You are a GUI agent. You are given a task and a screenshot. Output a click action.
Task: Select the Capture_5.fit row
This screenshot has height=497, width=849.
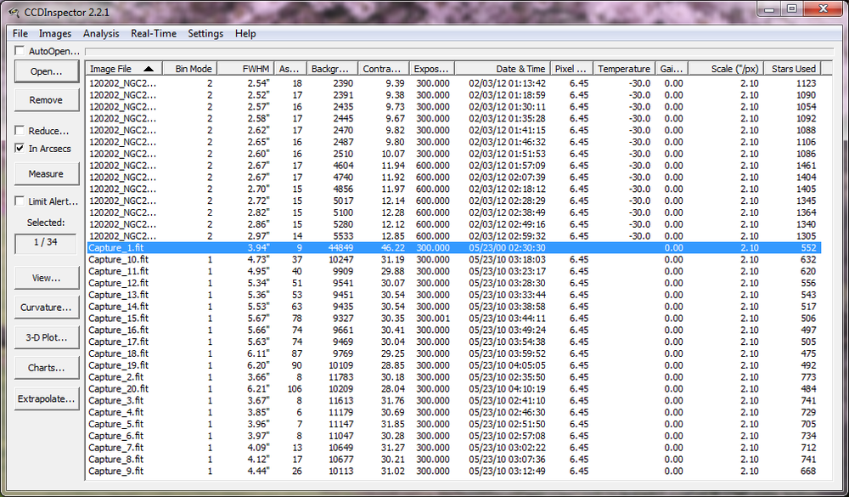pyautogui.click(x=454, y=424)
